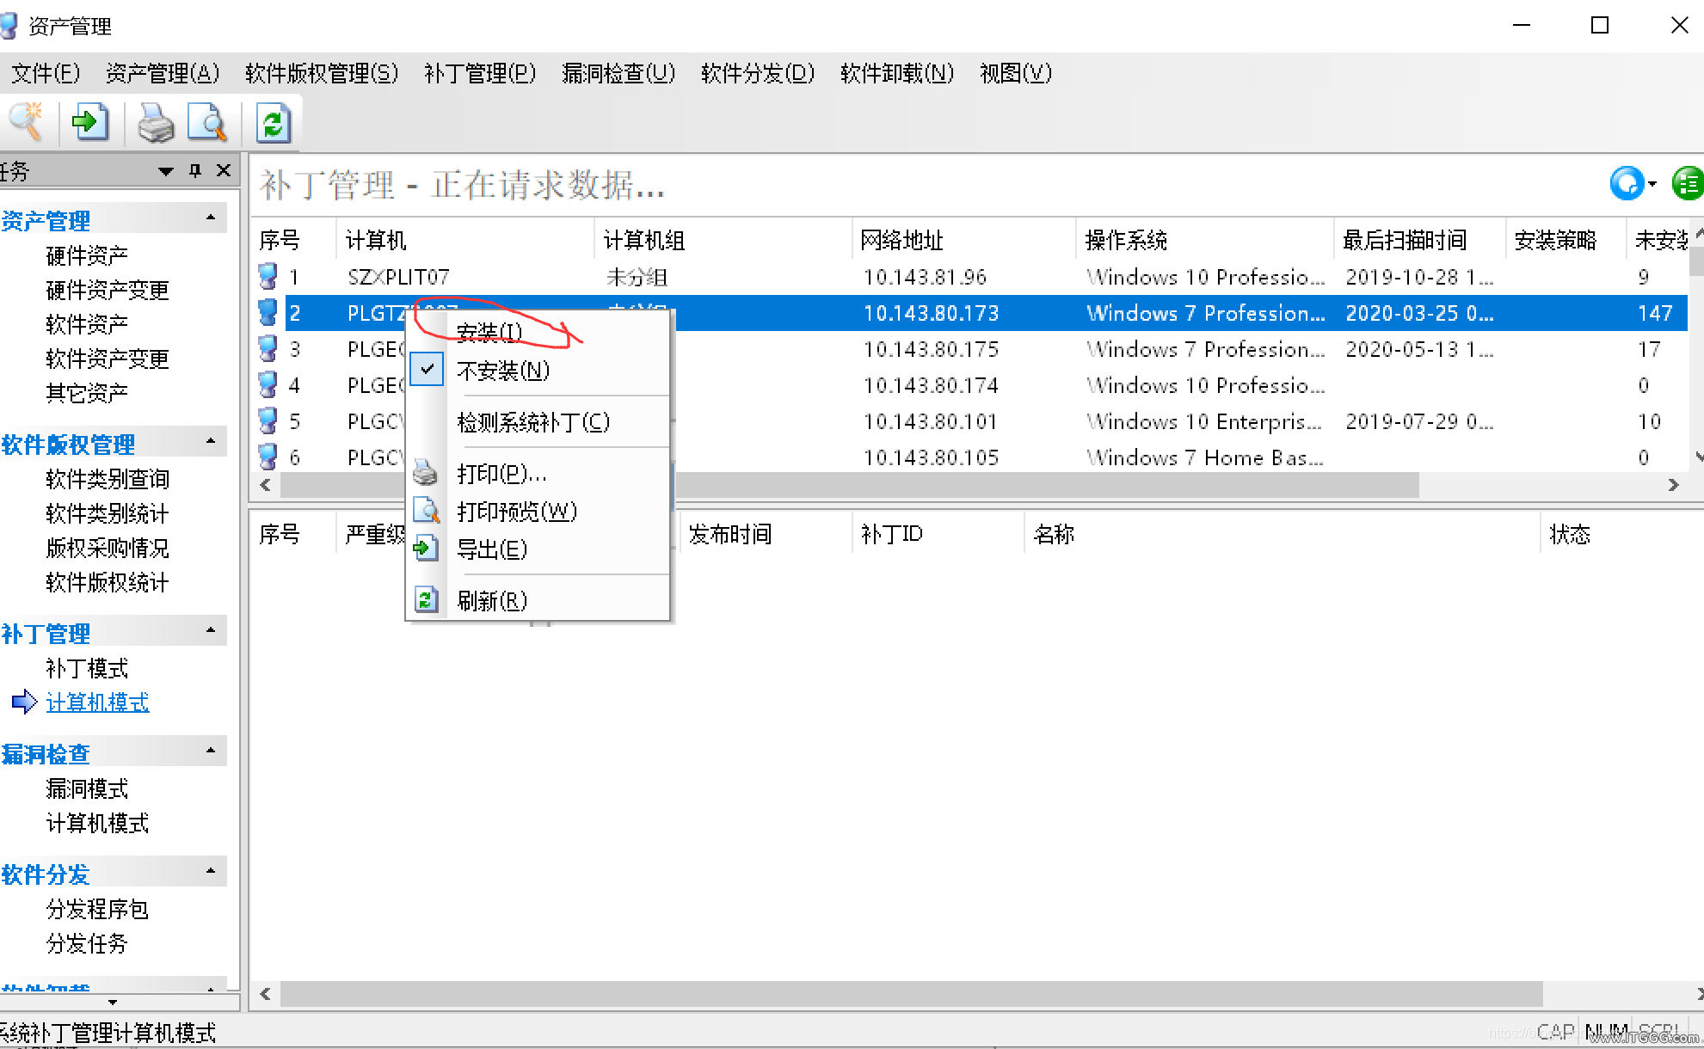
Task: Open 分发任务 in sidebar
Action: click(x=87, y=943)
